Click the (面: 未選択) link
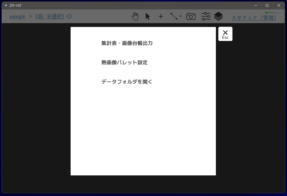Viewport: 287px width, 196px height. [50, 17]
